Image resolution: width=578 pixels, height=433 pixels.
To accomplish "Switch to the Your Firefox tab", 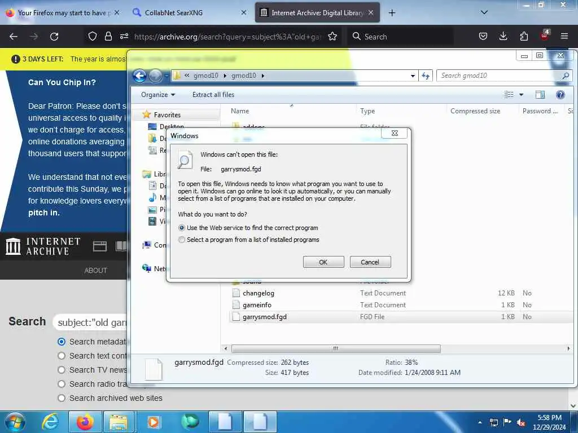I will click(62, 13).
